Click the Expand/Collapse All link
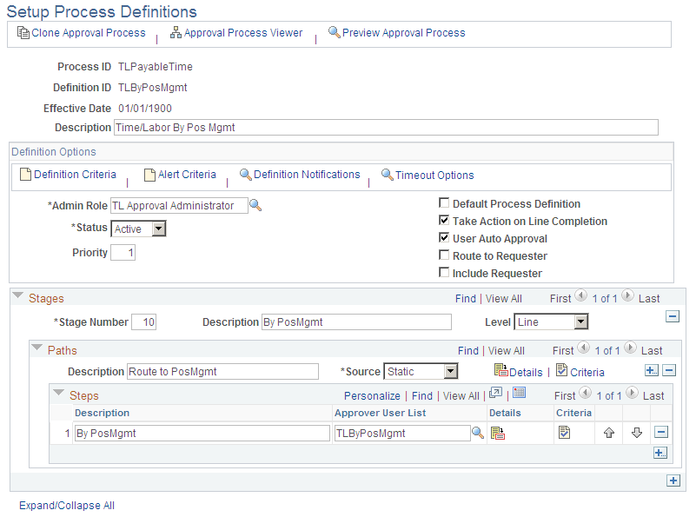 click(x=66, y=505)
